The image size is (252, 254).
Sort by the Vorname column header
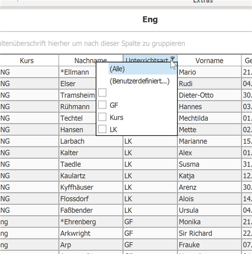click(x=209, y=61)
